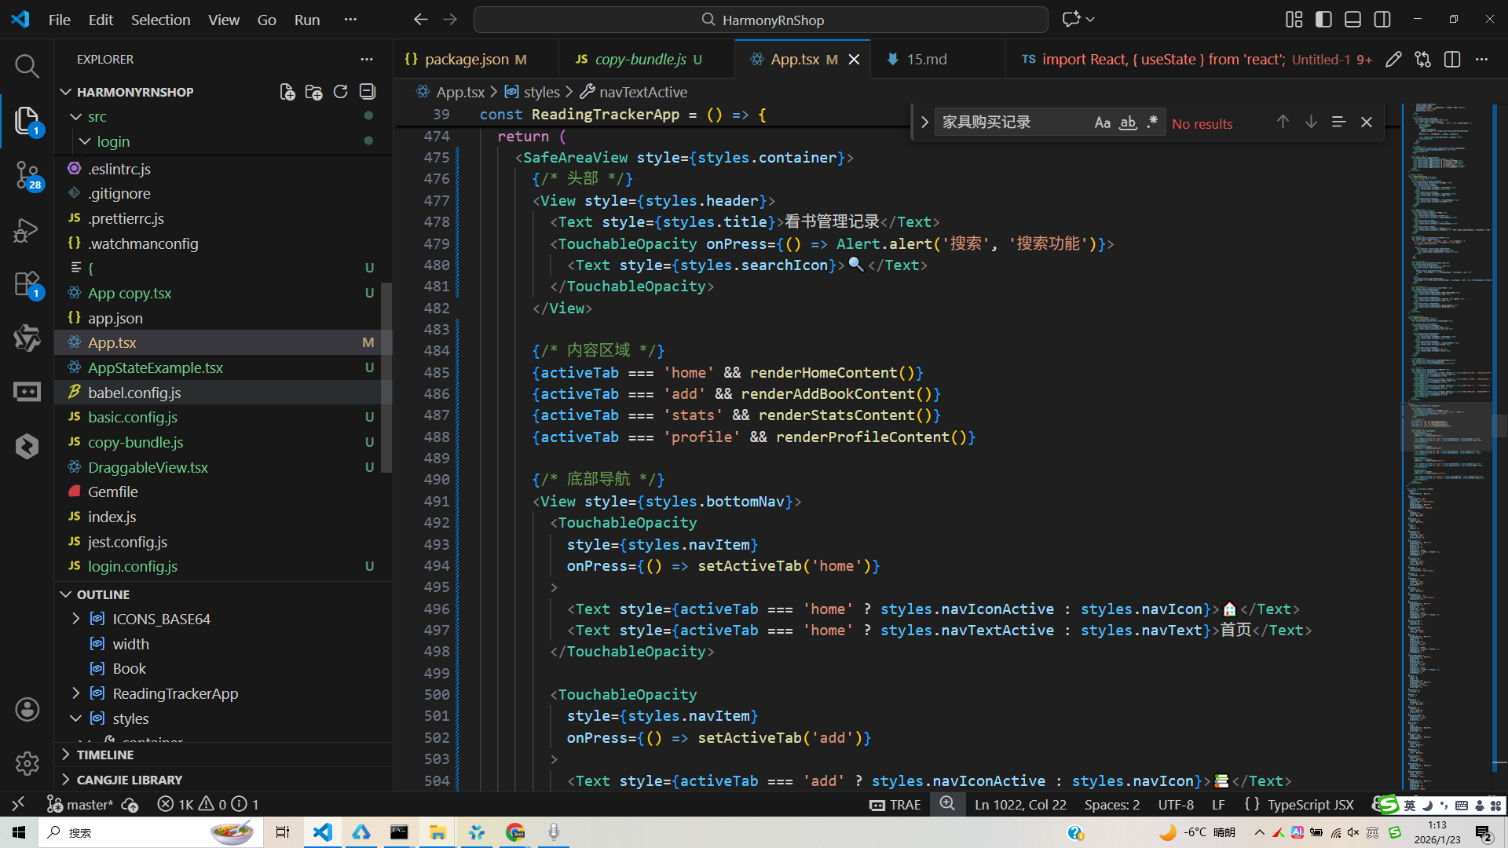The image size is (1508, 848).
Task: Toggle Use Regular Expression in find widget
Action: (x=1152, y=122)
